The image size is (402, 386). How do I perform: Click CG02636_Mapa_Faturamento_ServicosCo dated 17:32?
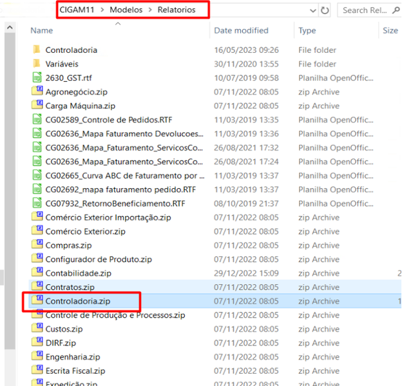click(x=124, y=148)
